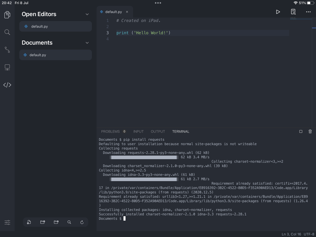Collapse the Documents section

tap(87, 43)
